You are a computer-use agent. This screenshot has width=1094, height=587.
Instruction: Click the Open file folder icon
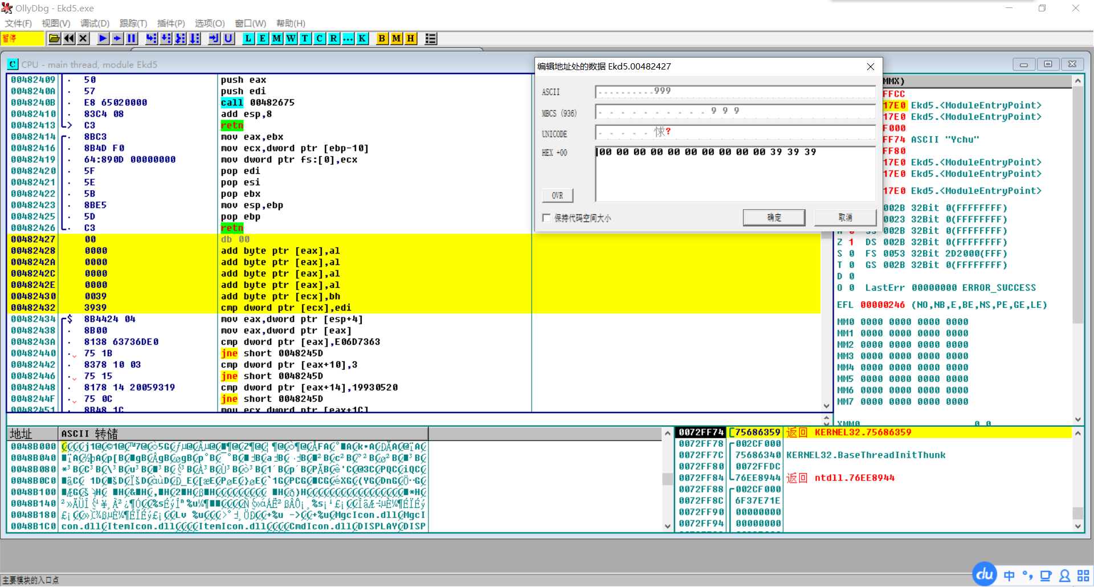click(x=54, y=38)
